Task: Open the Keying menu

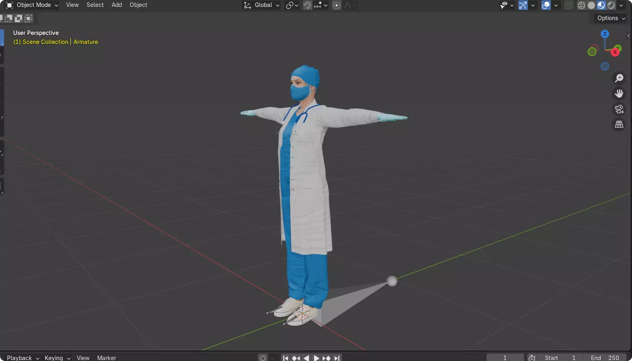Action: (x=57, y=358)
